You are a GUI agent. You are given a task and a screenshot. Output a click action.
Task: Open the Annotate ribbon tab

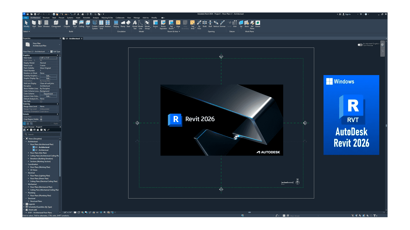(x=86, y=18)
